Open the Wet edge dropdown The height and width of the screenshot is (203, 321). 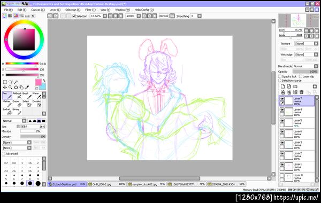pos(306,54)
